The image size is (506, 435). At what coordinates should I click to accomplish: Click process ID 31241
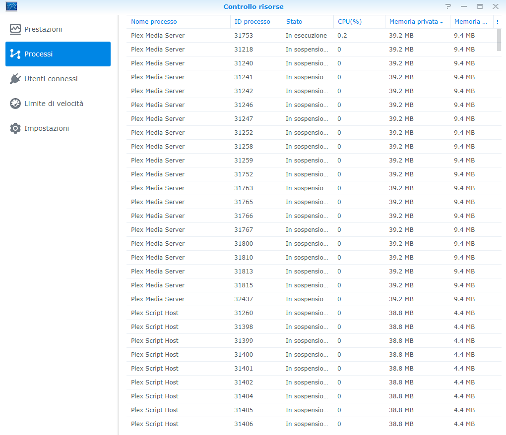tap(244, 77)
